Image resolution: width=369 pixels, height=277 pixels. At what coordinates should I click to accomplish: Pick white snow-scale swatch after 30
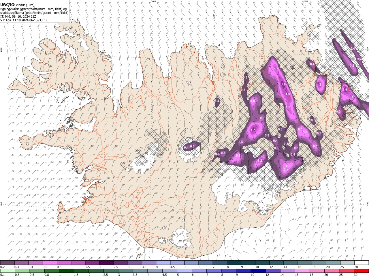tap(362, 263)
